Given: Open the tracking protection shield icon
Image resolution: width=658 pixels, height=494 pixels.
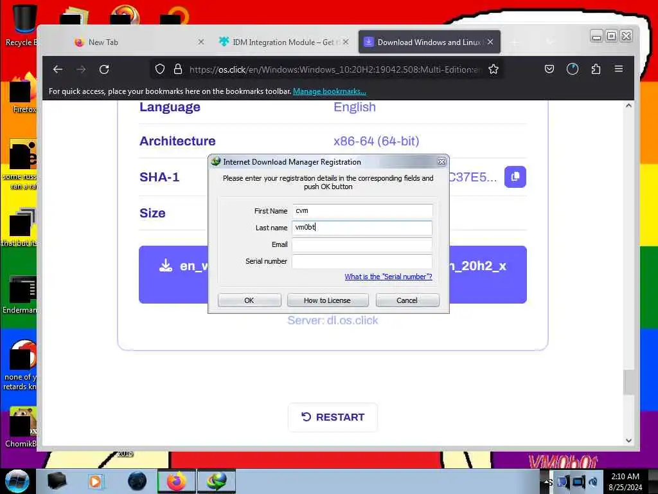Looking at the screenshot, I should click(x=159, y=69).
